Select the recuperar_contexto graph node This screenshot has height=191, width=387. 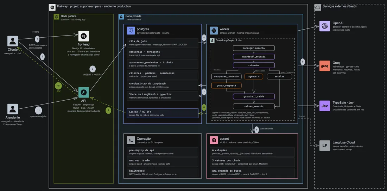tap(226, 76)
